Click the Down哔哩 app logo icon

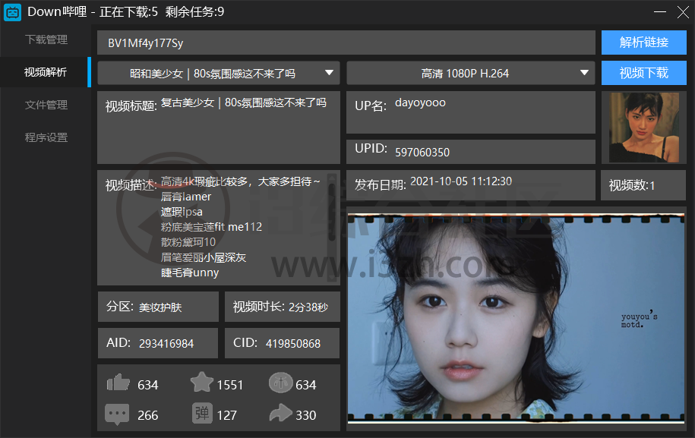pos(12,12)
